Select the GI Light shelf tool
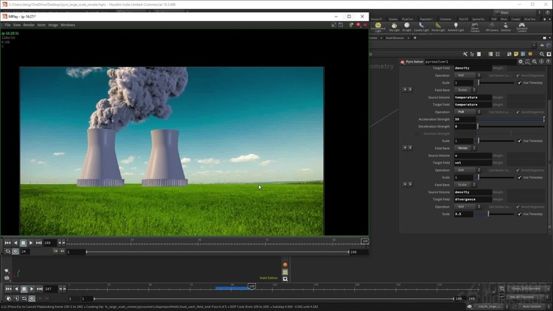Screen dimensions: 553x311 406,26
